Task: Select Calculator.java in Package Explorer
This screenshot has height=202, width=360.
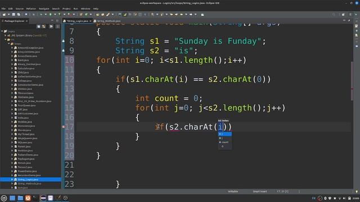Action: tap(26, 68)
